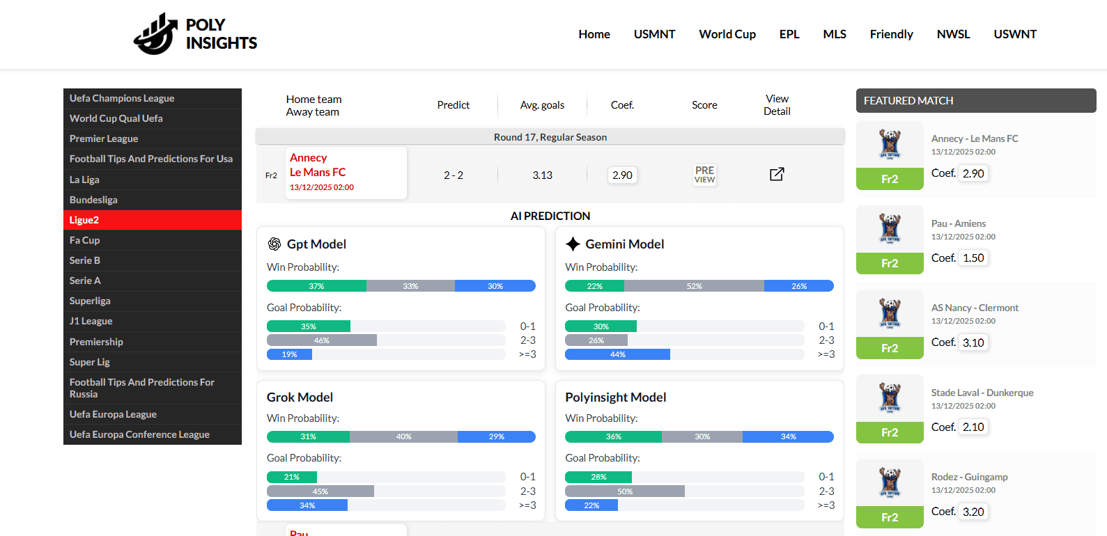Select Bundesliga in sidebar
The width and height of the screenshot is (1107, 536).
[153, 200]
